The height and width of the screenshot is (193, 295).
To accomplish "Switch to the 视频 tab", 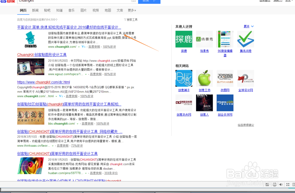I will click(96, 10).
